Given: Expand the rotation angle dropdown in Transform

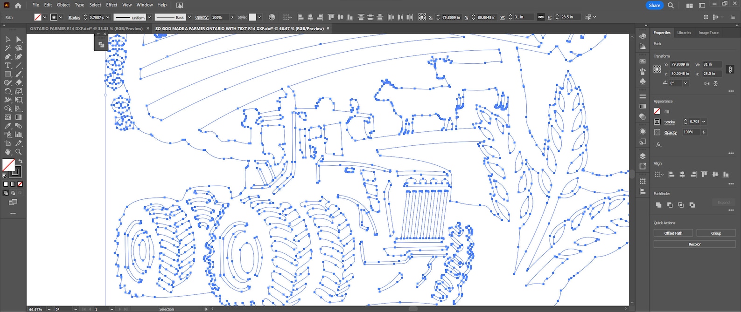Looking at the screenshot, I should [x=685, y=83].
